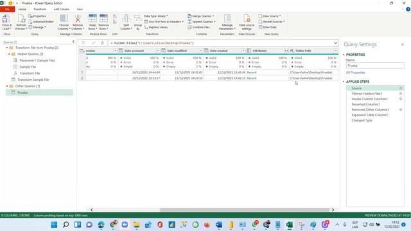The width and height of the screenshot is (411, 231).
Task: Sort descending using ribbon icon
Action: click(115, 22)
